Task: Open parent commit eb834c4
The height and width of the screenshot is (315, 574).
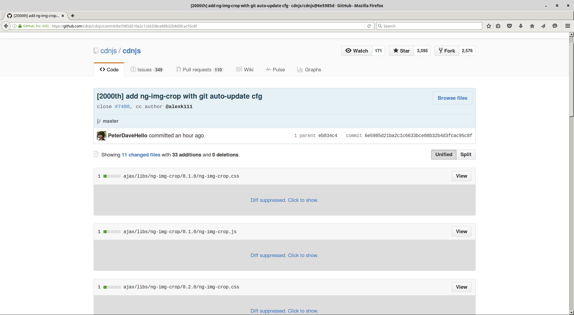Action: pyautogui.click(x=328, y=136)
